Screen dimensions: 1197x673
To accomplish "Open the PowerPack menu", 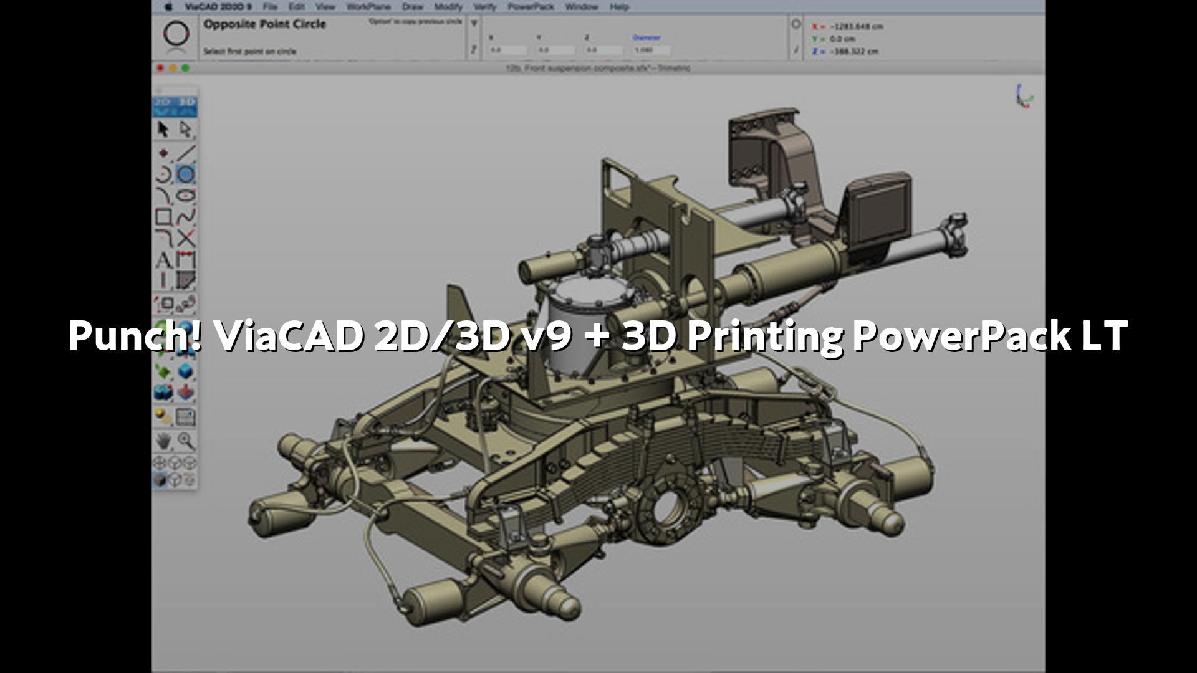I will 531,7.
